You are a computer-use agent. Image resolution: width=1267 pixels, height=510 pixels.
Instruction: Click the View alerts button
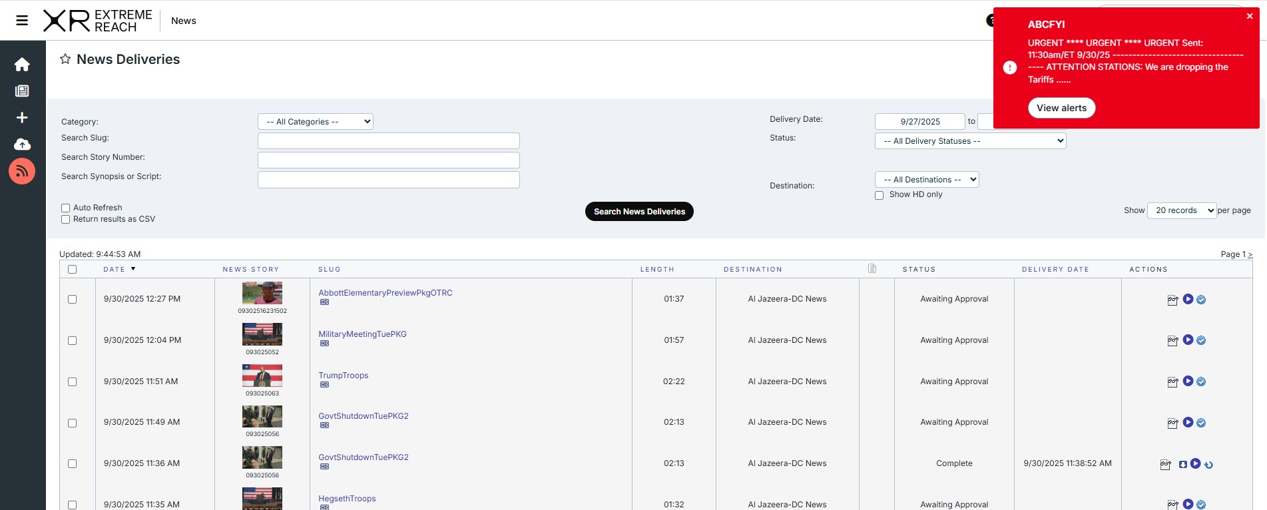click(x=1061, y=108)
